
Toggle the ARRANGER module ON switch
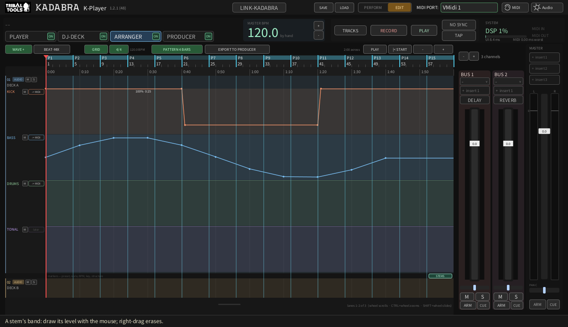[156, 37]
